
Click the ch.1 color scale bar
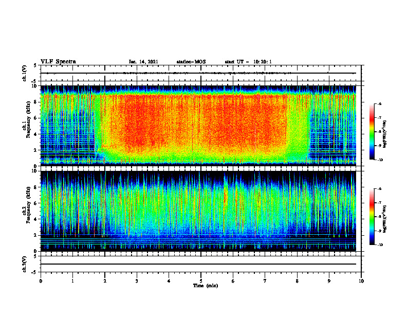pos(372,132)
